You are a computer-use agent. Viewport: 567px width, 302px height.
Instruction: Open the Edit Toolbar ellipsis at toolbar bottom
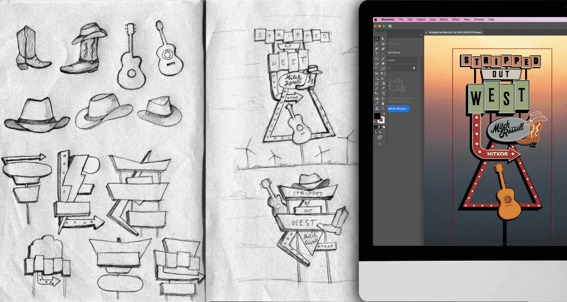[x=379, y=144]
